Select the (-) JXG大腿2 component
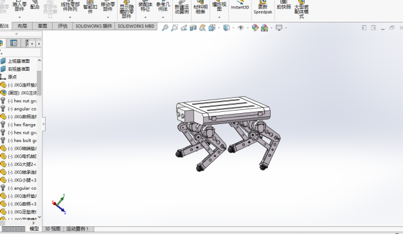Screen dimensions: 403x234 tap(22, 164)
